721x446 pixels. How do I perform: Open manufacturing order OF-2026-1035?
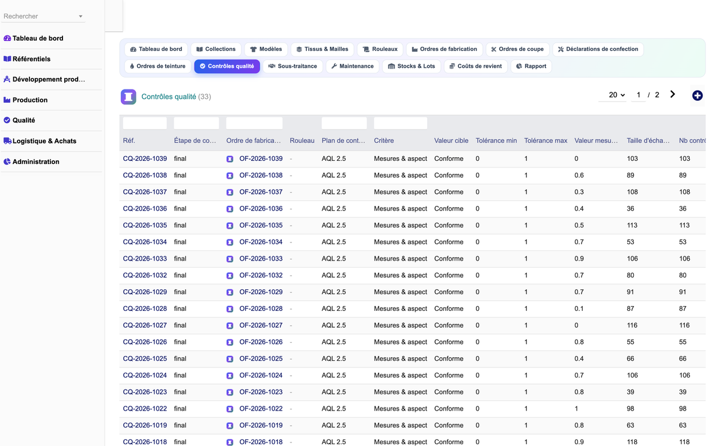pyautogui.click(x=261, y=226)
